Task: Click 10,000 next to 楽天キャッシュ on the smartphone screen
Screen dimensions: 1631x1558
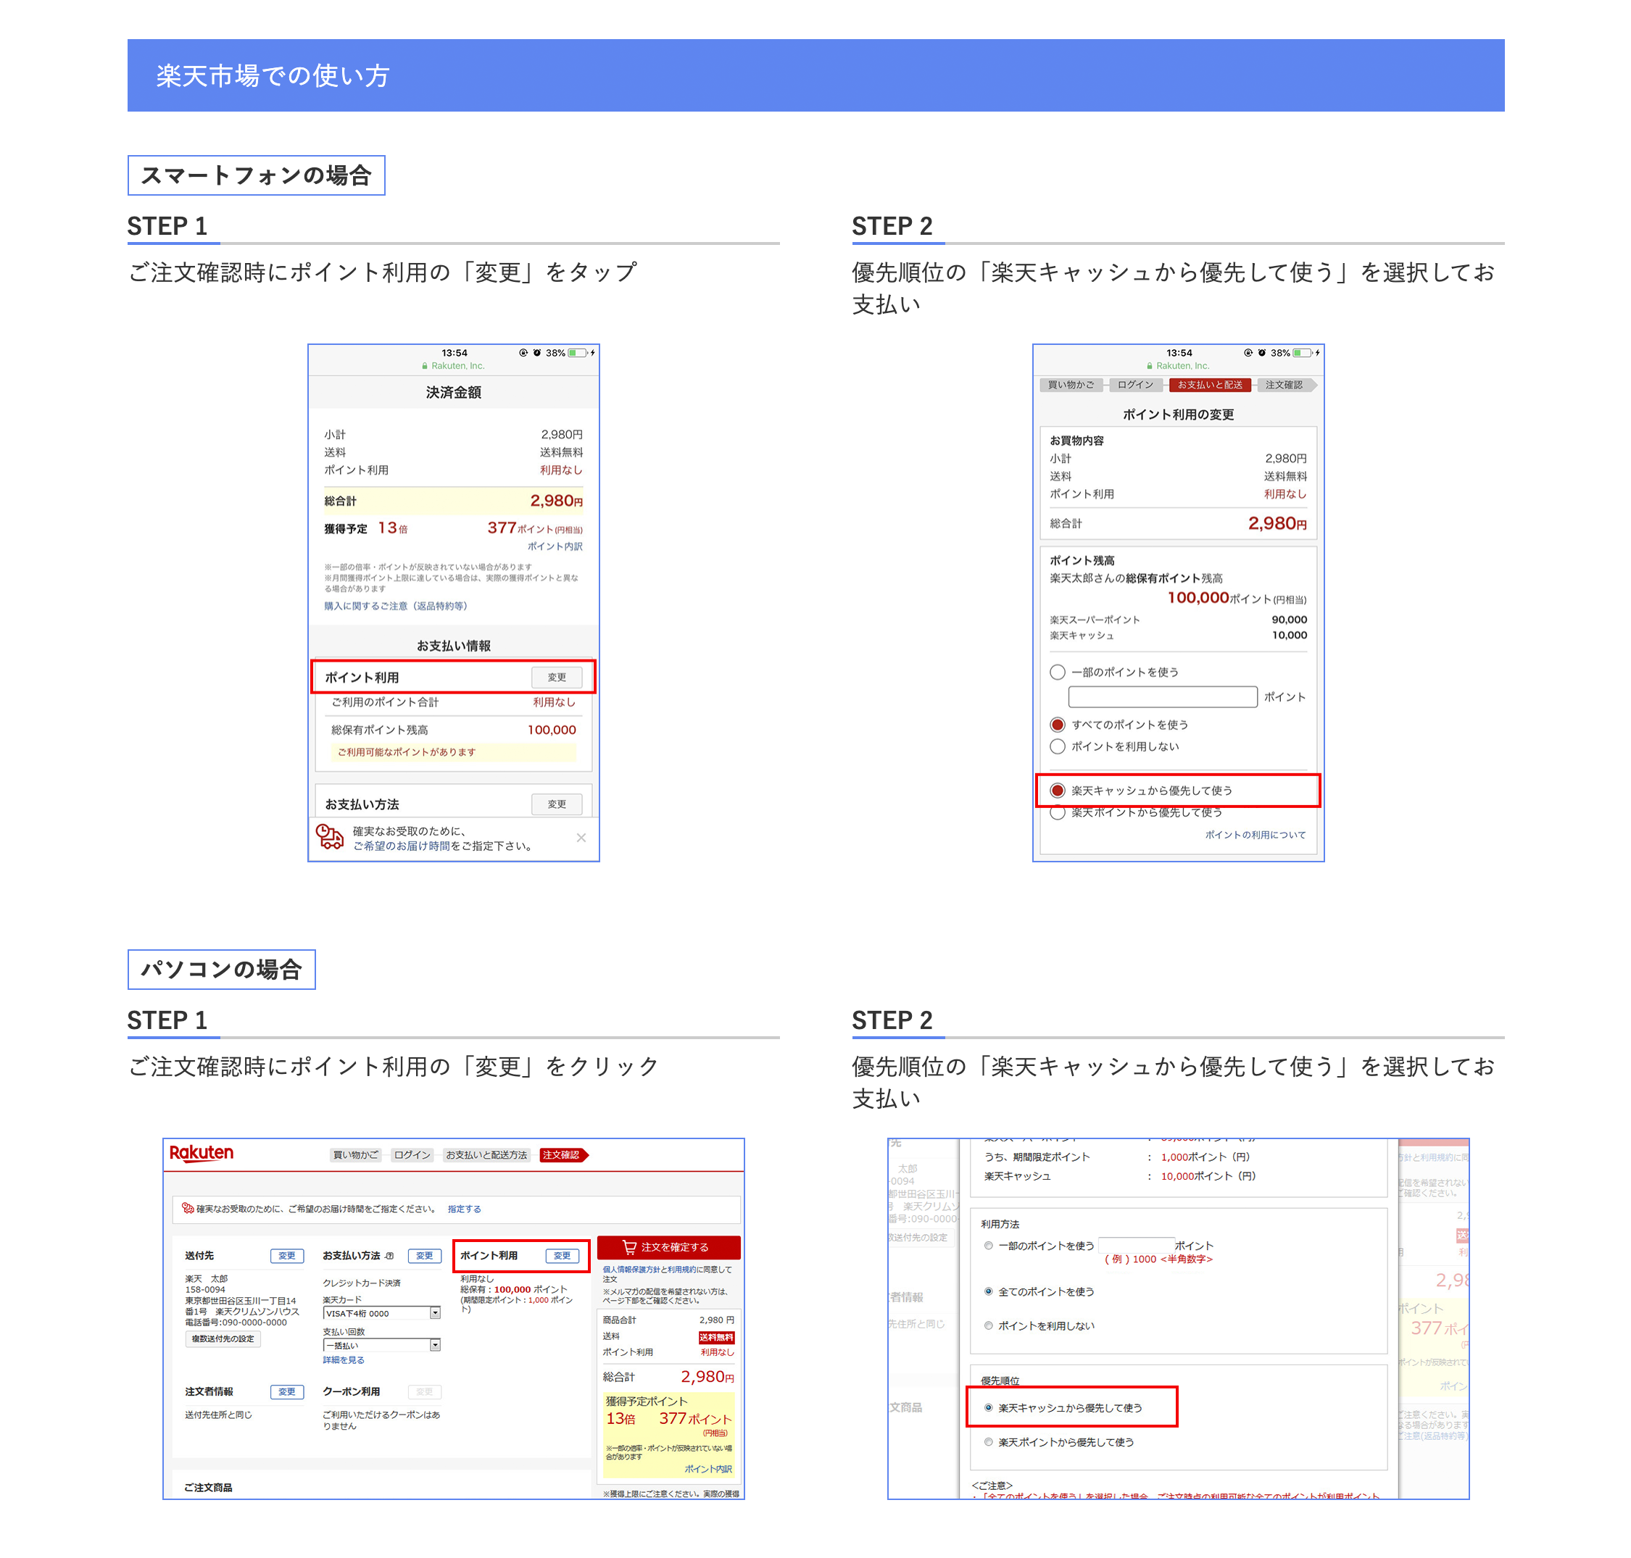Action: [x=1290, y=636]
